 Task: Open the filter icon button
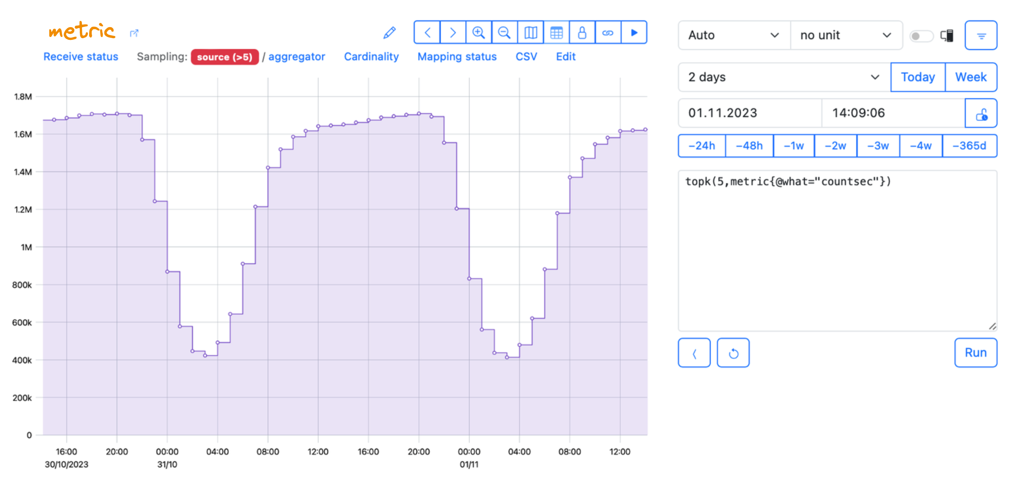click(981, 36)
